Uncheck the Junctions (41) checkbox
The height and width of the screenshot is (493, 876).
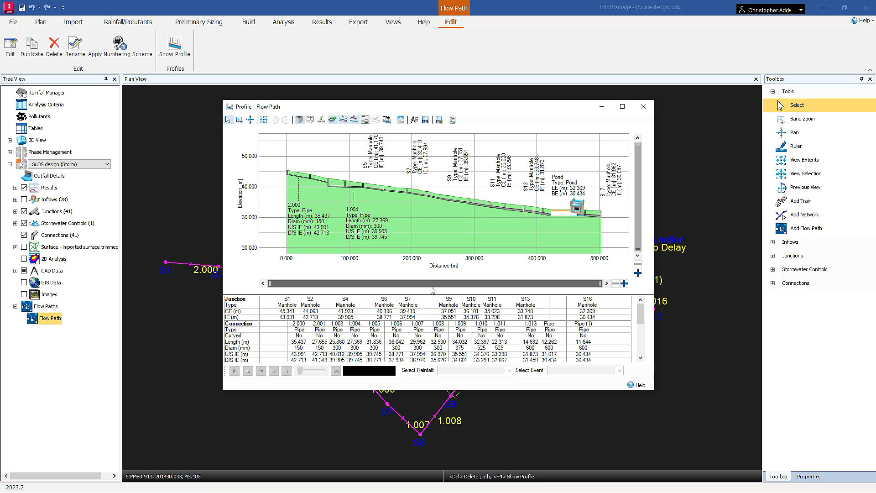(24, 211)
